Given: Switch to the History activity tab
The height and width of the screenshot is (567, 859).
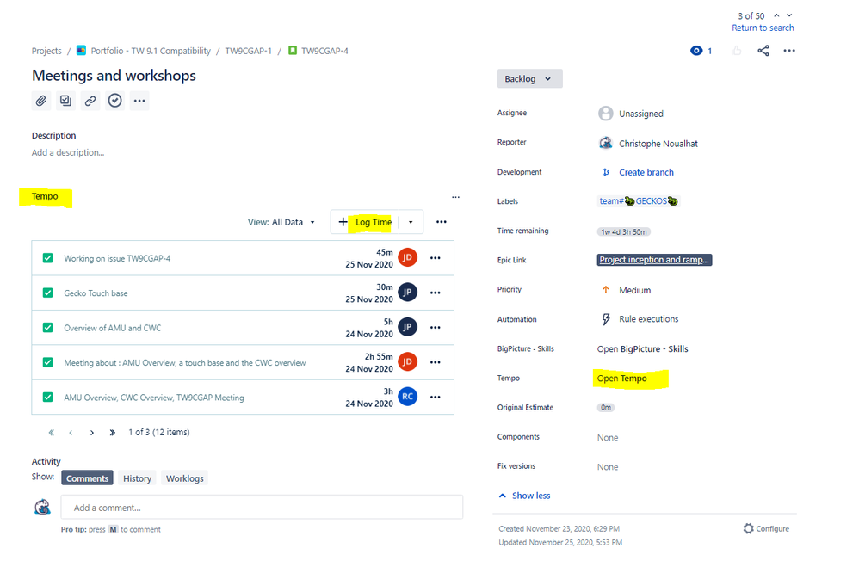Looking at the screenshot, I should (137, 478).
